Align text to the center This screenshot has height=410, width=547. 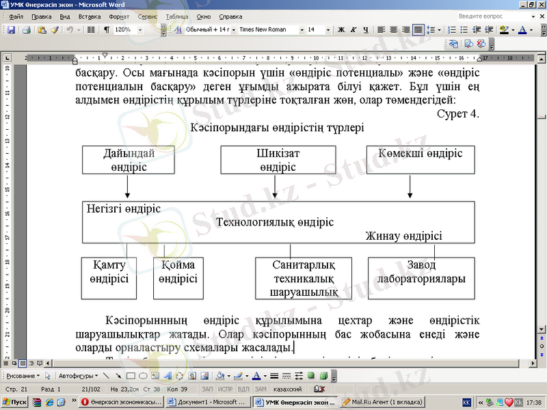(393, 30)
